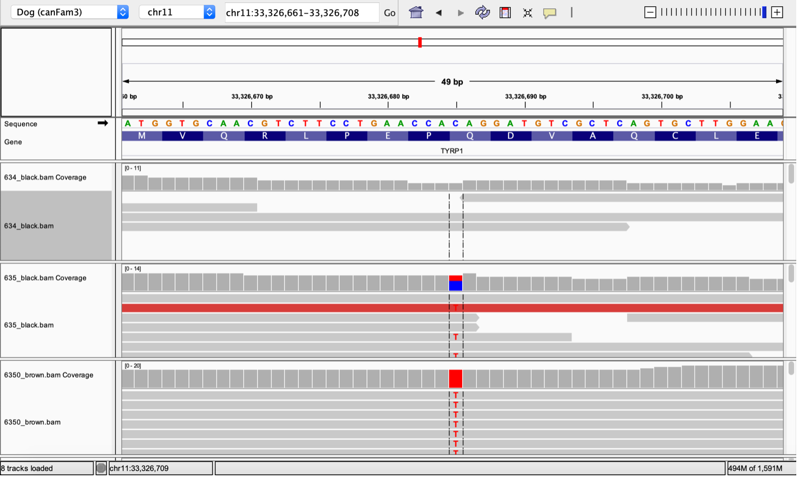This screenshot has width=798, height=477.
Task: Click the memory usage 494M of 1,591M indicator
Action: 760,468
